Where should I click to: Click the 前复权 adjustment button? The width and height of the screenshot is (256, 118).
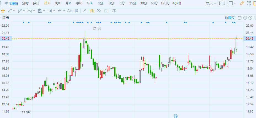pyautogui.click(x=230, y=18)
